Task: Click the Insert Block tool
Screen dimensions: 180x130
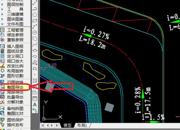Action: [35, 62]
